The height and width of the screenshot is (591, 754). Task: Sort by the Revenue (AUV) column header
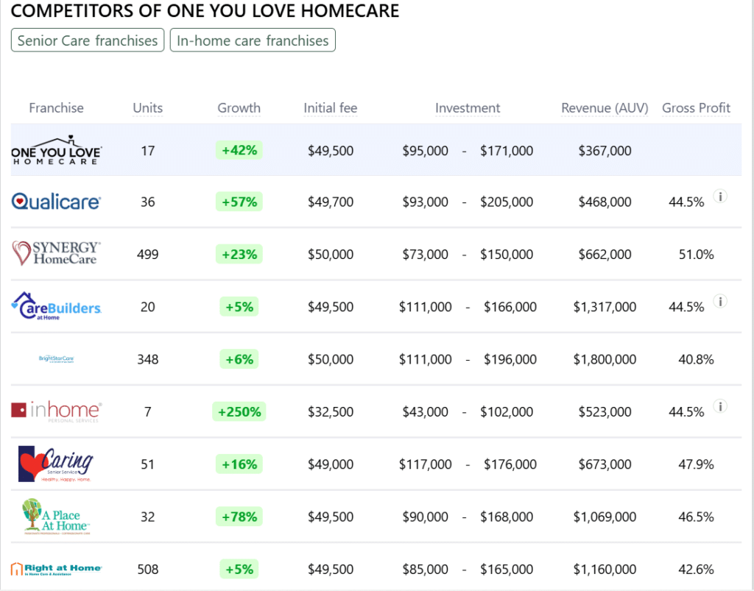point(605,108)
